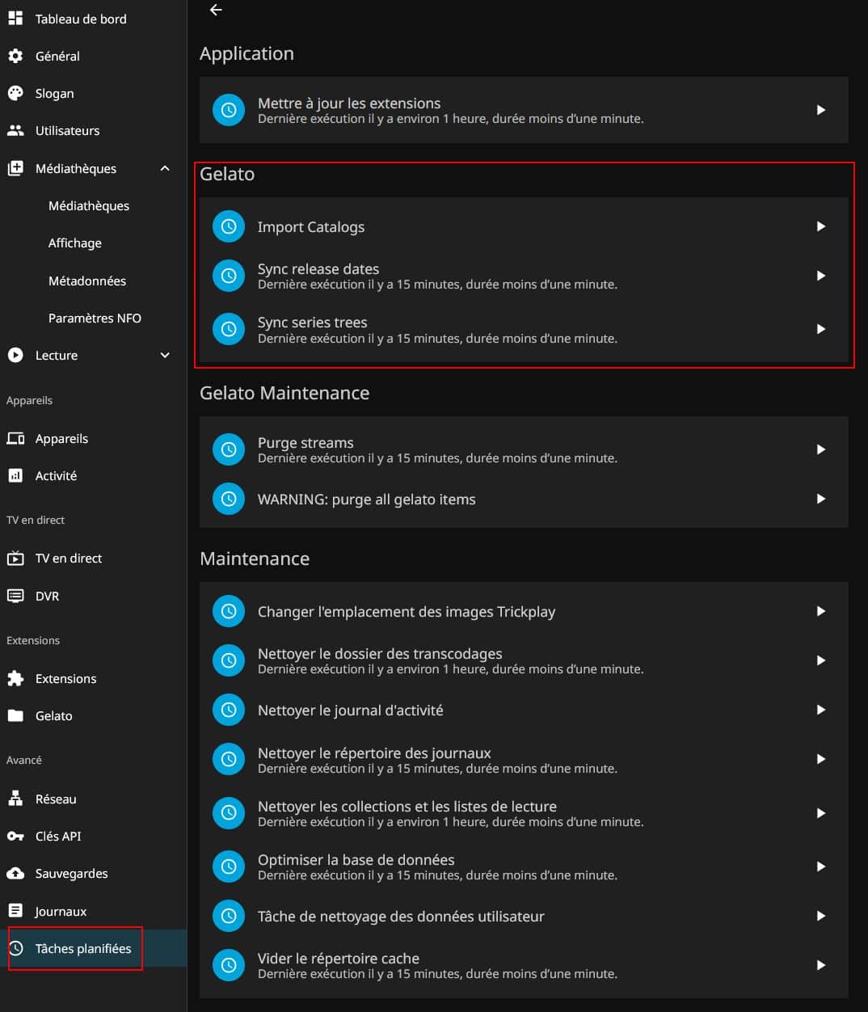This screenshot has width=868, height=1012.
Task: Click clock icon beside Sync series trees
Action: click(229, 329)
